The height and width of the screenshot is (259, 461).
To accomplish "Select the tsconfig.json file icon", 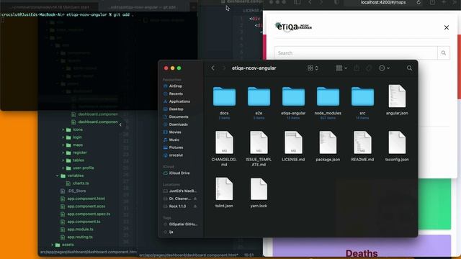I will pos(397,142).
